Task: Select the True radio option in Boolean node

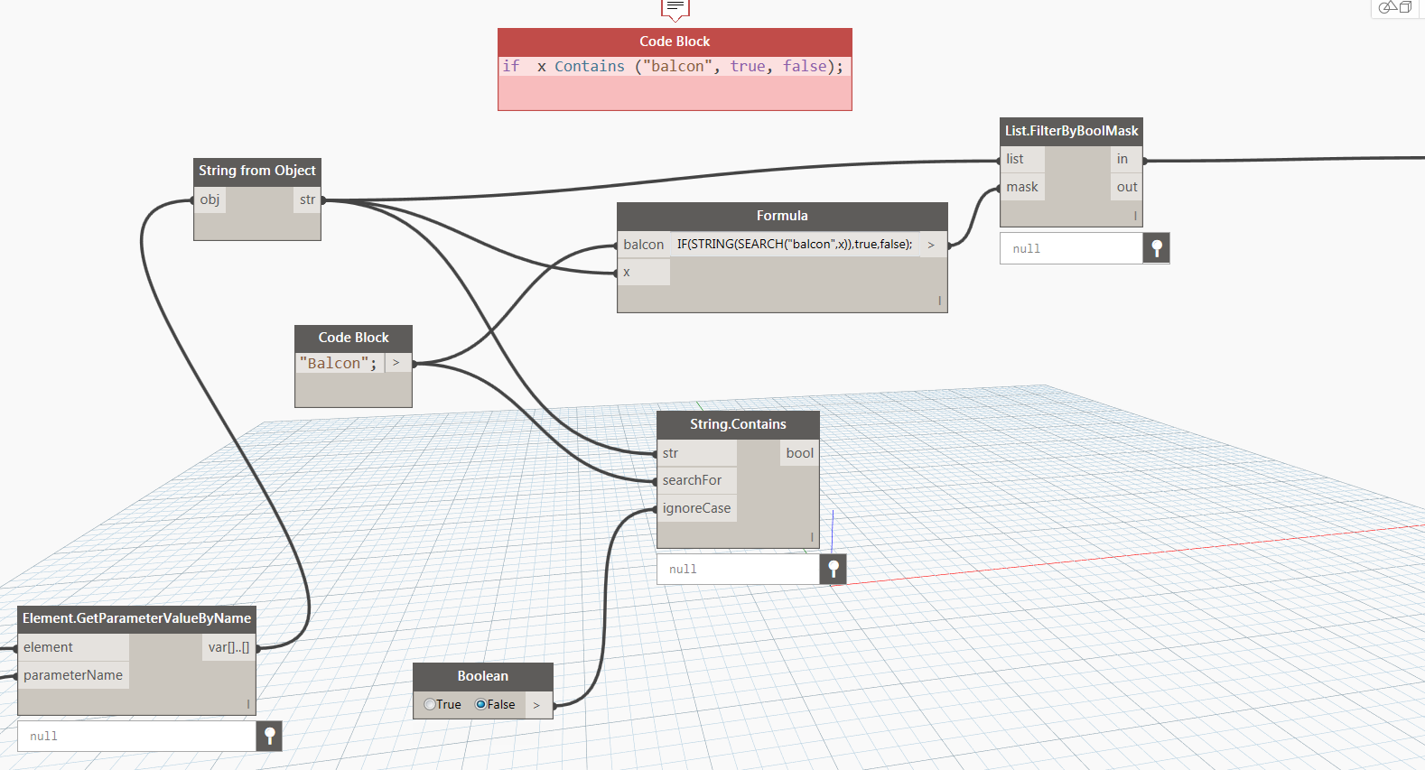Action: tap(431, 704)
